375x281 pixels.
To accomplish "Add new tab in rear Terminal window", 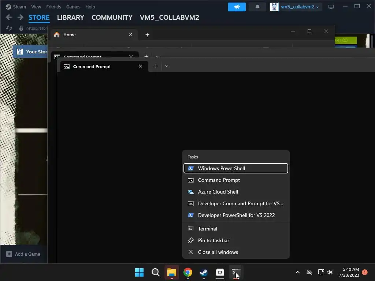I will click(x=146, y=56).
